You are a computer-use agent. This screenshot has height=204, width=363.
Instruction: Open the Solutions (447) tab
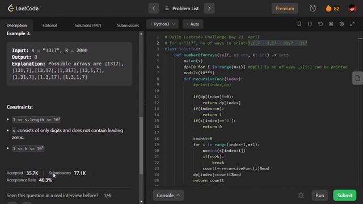88,25
